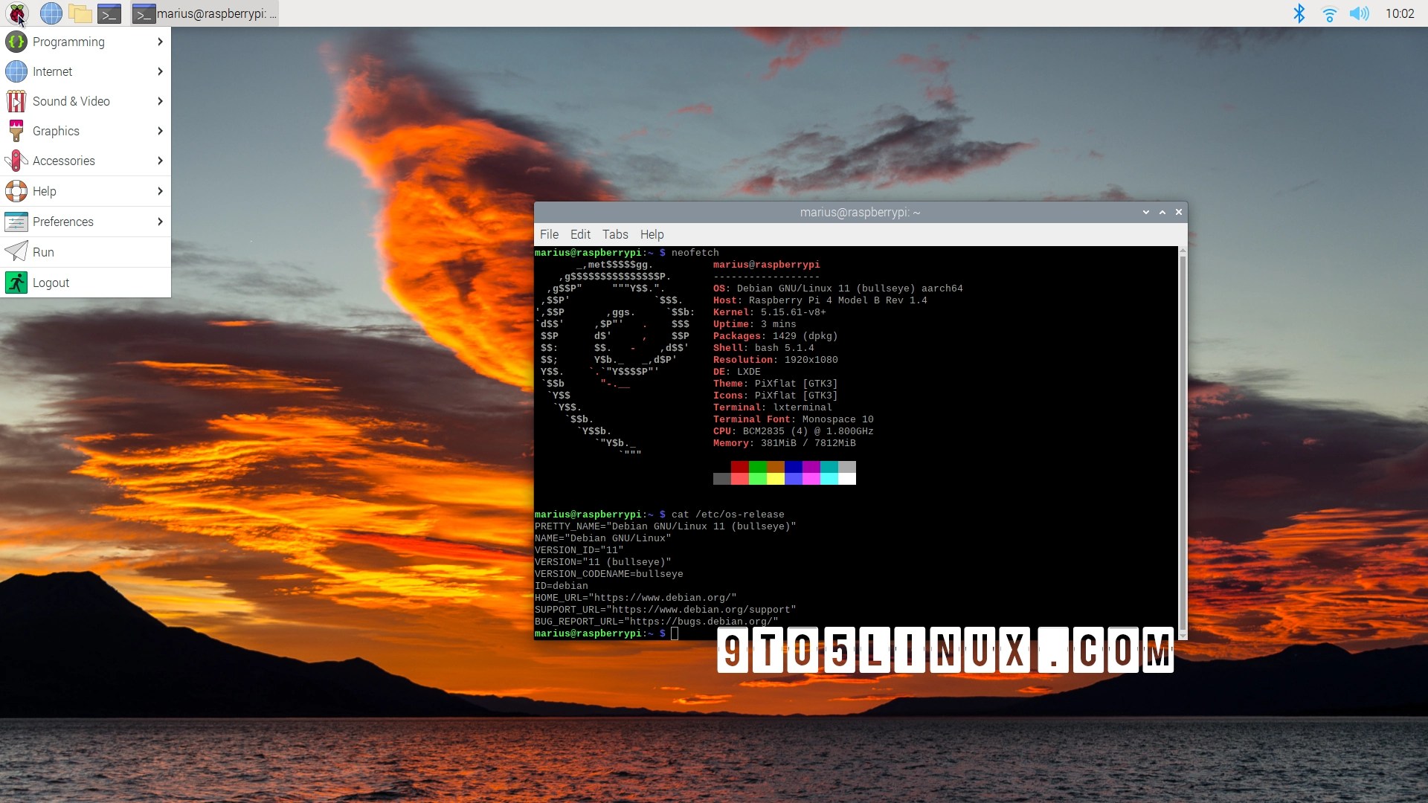Expand the Programming submenu
Screen dimensions: 1428x803
pos(158,42)
